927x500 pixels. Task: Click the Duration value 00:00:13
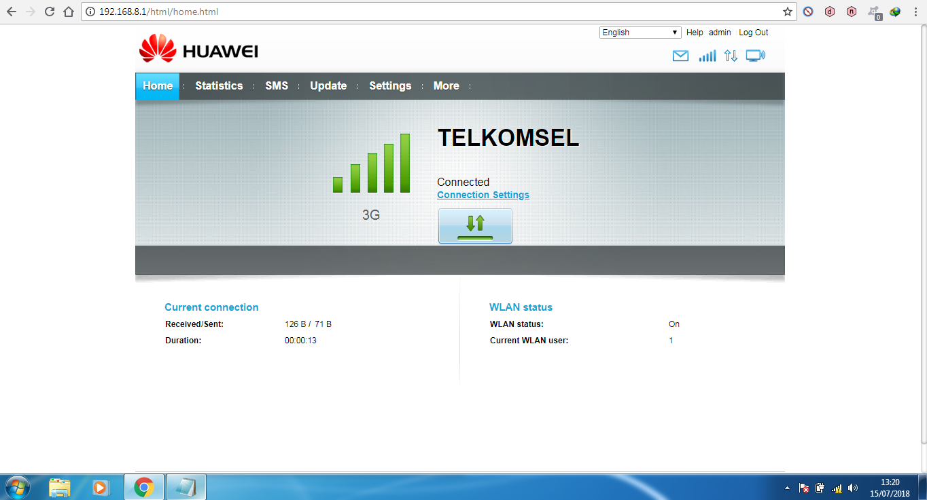[x=300, y=341]
